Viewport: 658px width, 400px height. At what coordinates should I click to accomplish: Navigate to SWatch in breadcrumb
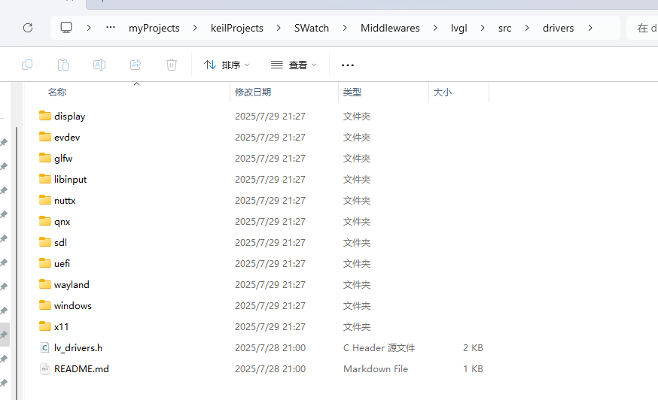(x=311, y=28)
